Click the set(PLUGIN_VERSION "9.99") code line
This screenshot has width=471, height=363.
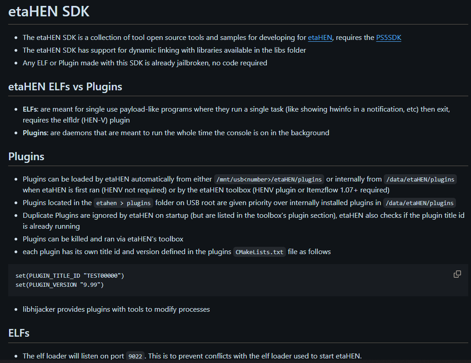point(60,285)
